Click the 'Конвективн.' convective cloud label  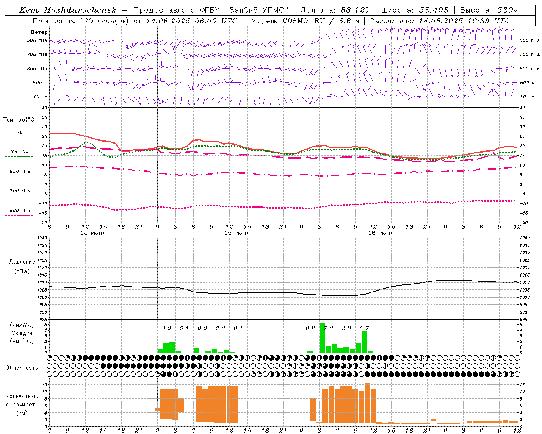point(22,396)
